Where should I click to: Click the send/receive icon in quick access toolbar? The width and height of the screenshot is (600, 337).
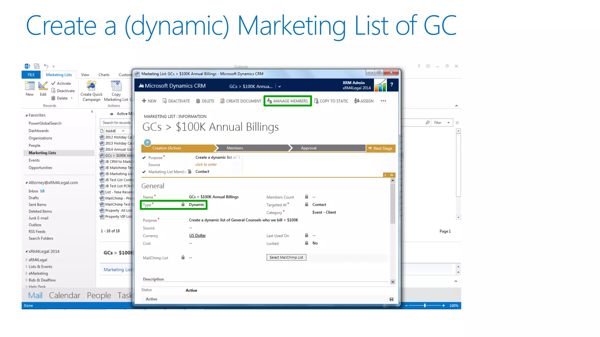37,66
